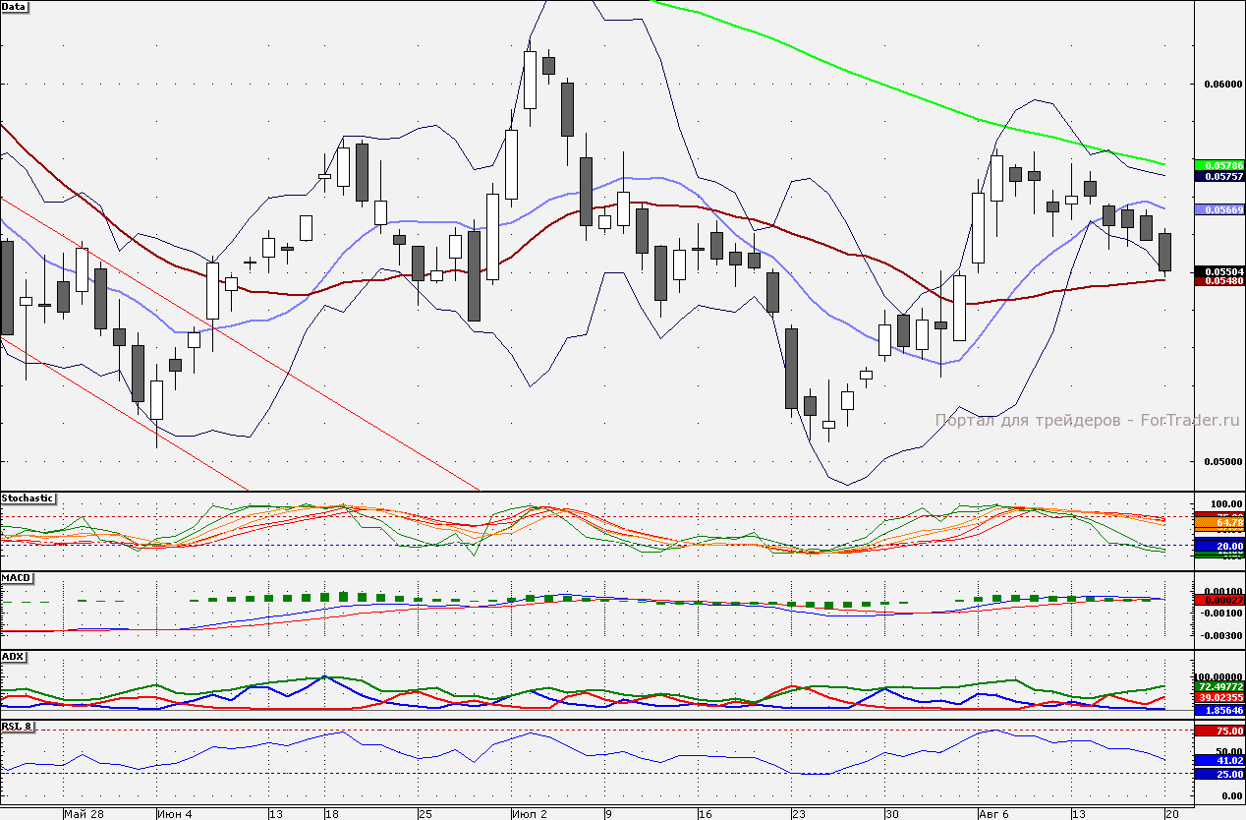Click the 0.05000 price axis label

[1224, 461]
